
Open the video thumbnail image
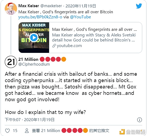point(34,37)
